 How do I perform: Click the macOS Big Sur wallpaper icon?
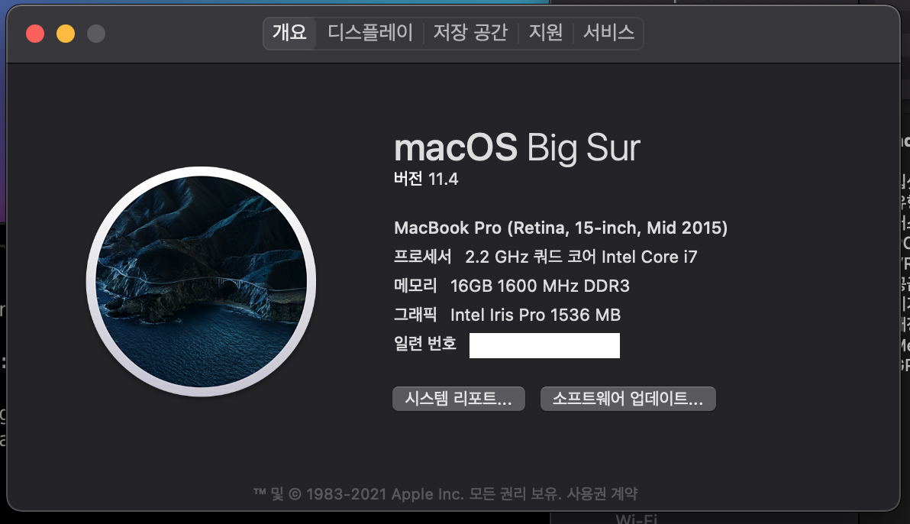coord(202,282)
